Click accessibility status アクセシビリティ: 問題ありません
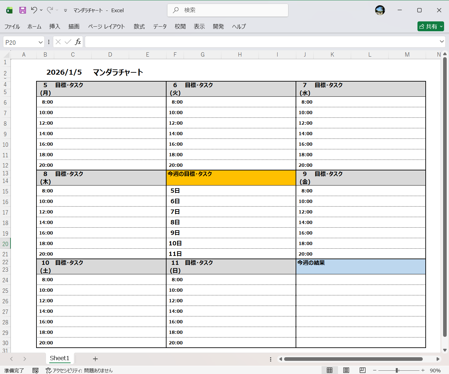The image size is (449, 374). [79, 370]
